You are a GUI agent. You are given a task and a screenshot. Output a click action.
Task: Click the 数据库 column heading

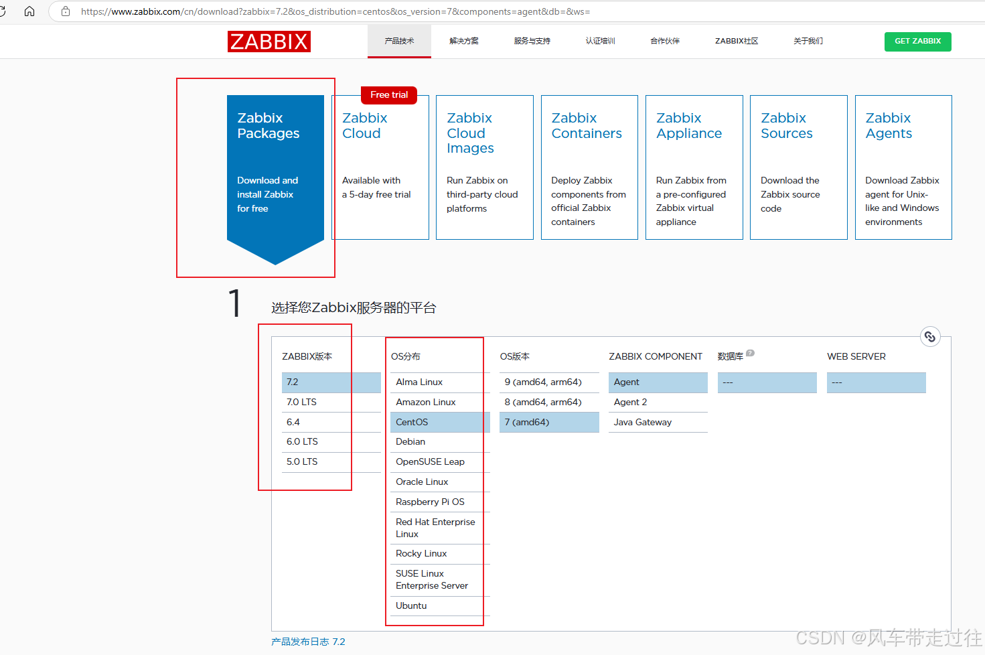731,357
